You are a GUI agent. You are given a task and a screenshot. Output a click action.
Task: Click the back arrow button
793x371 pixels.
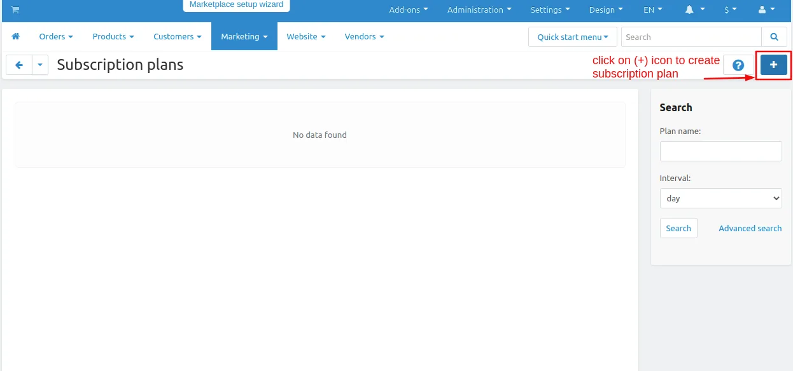(19, 65)
